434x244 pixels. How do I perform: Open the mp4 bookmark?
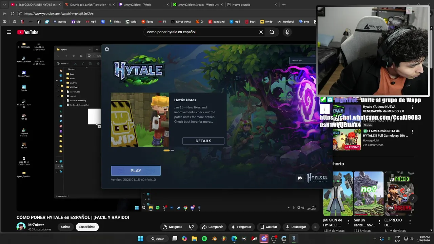coord(91,22)
